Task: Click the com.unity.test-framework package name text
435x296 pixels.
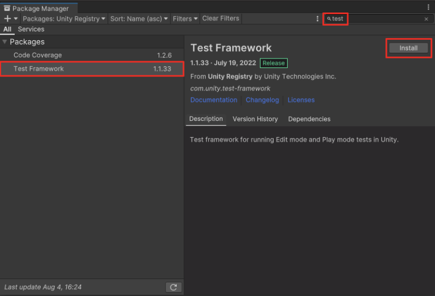Action: click(x=230, y=88)
